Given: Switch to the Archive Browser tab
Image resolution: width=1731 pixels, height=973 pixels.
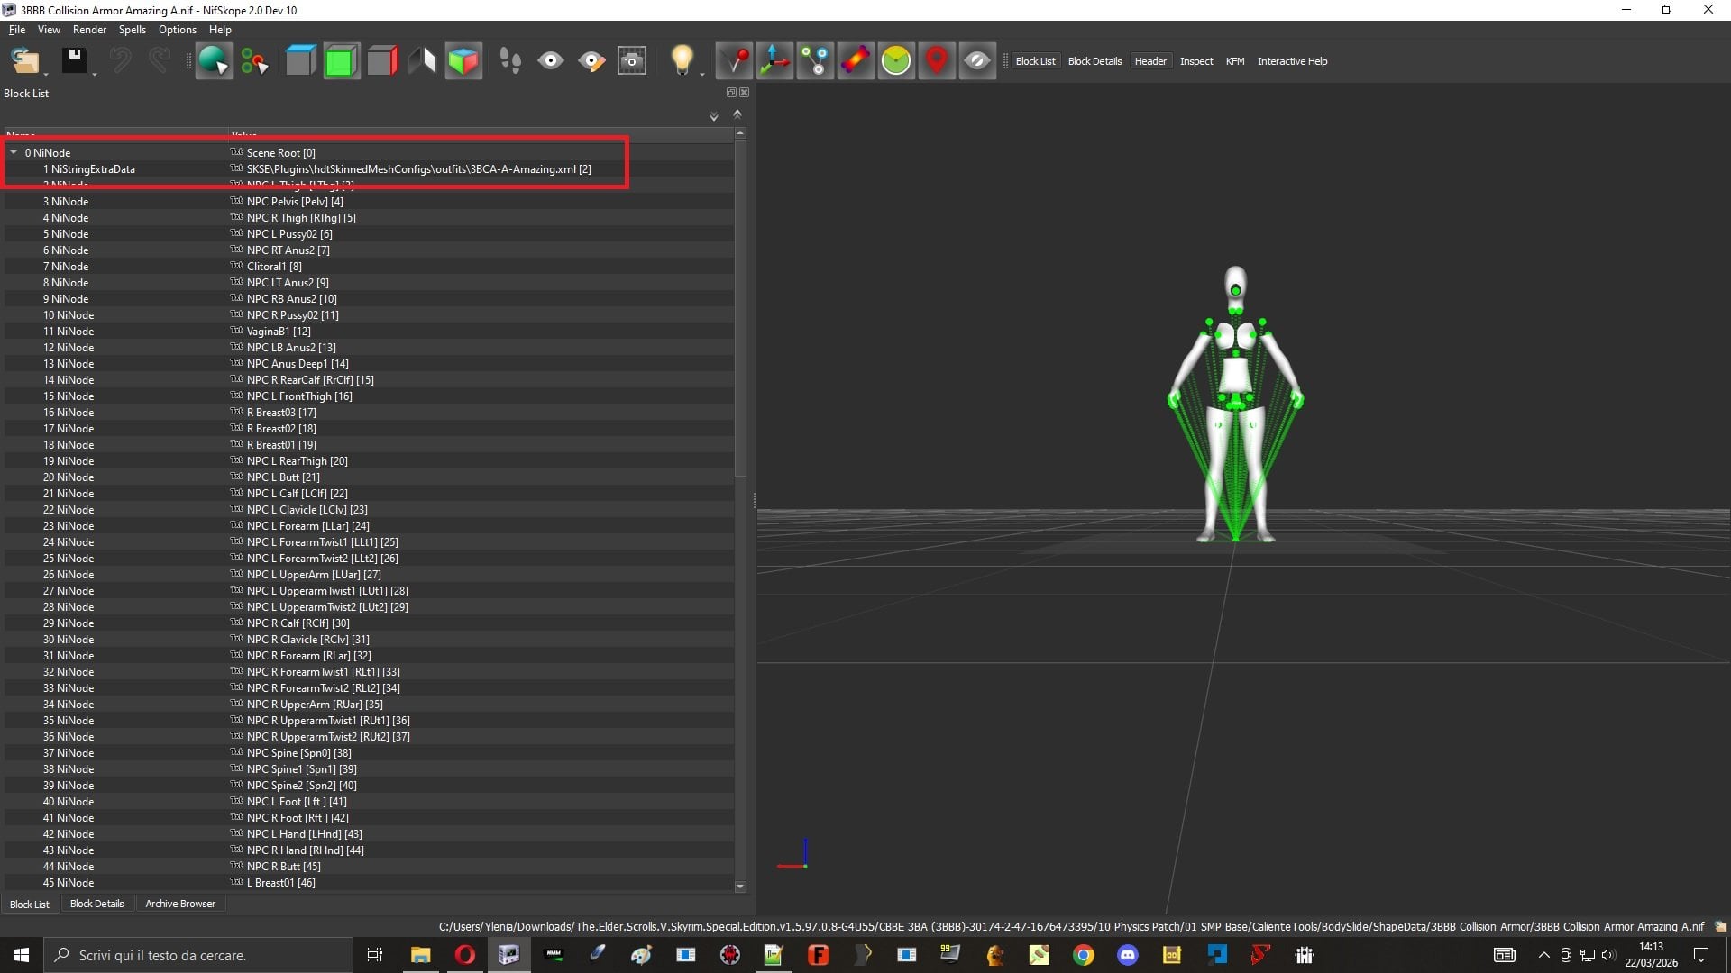Looking at the screenshot, I should [180, 904].
